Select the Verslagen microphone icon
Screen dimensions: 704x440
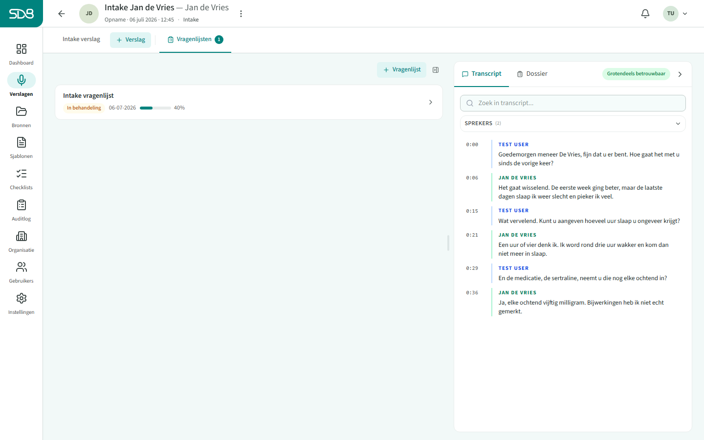pos(21,80)
